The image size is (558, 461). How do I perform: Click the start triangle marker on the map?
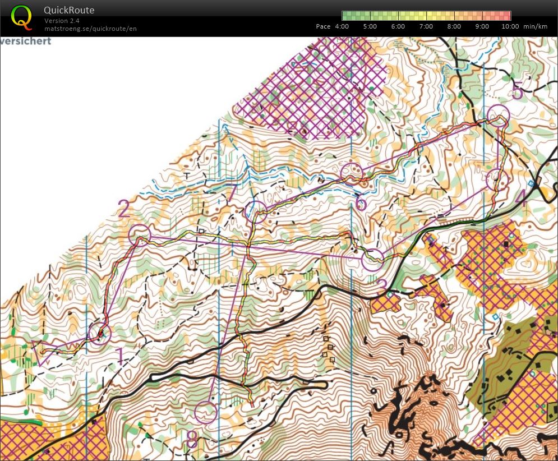(43, 352)
